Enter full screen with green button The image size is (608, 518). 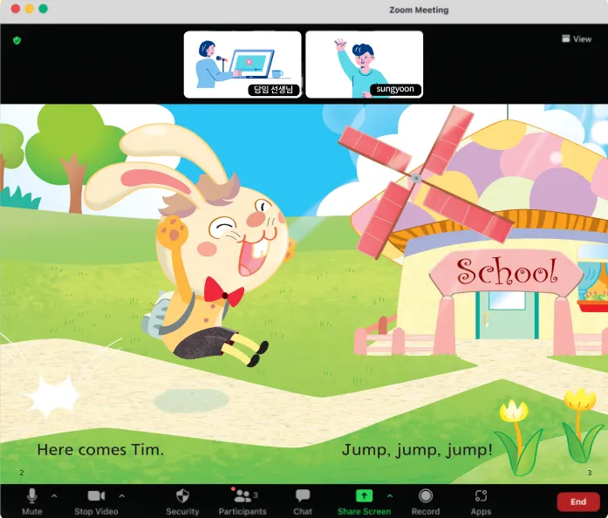44,9
